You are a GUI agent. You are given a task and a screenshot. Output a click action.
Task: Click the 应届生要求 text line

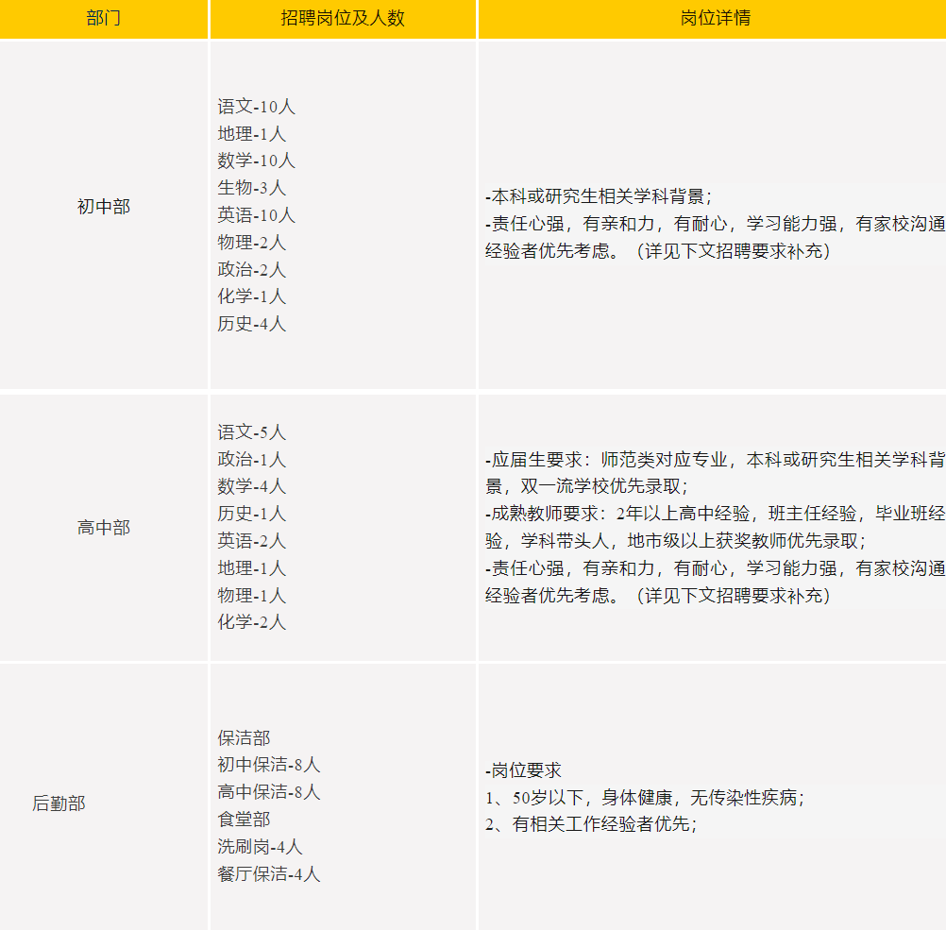tap(715, 460)
